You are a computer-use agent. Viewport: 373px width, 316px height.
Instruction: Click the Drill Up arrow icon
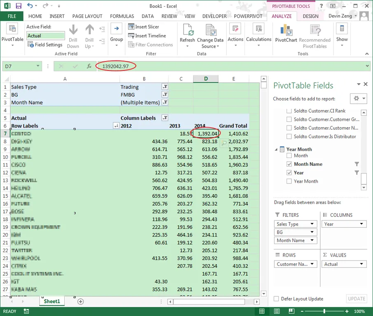coord(89,30)
